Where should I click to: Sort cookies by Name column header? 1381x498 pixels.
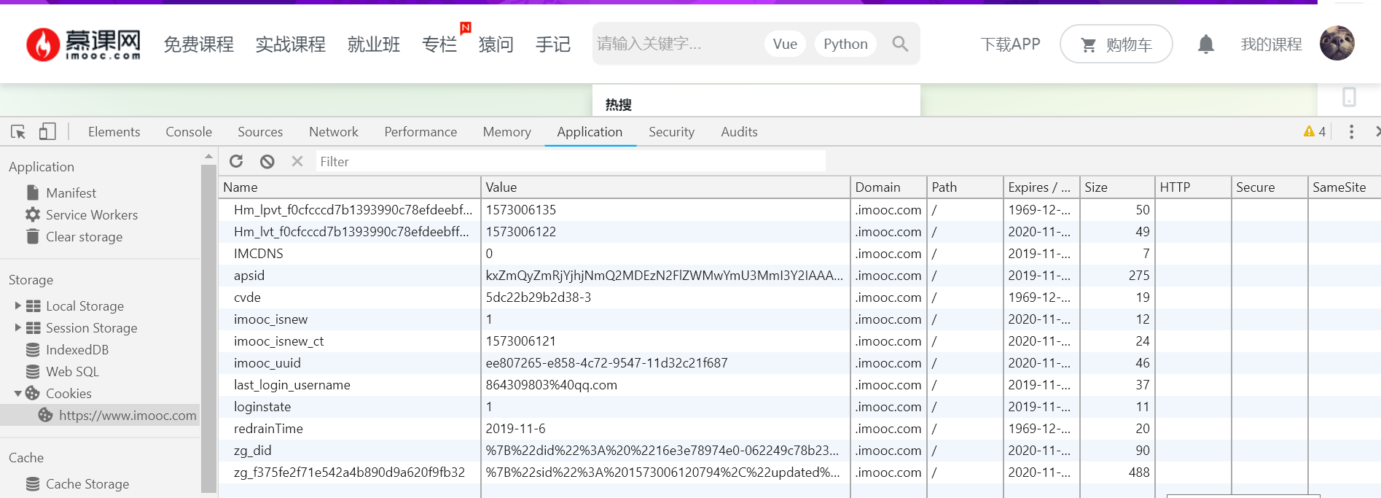(350, 187)
